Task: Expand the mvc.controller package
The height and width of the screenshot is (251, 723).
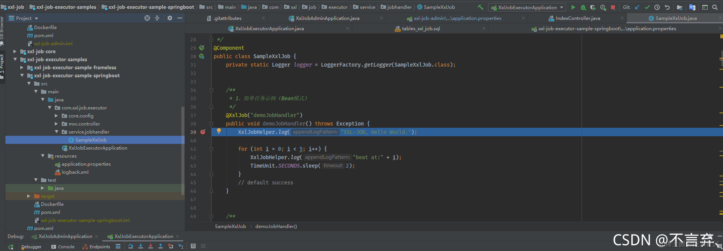Action: coord(56,124)
